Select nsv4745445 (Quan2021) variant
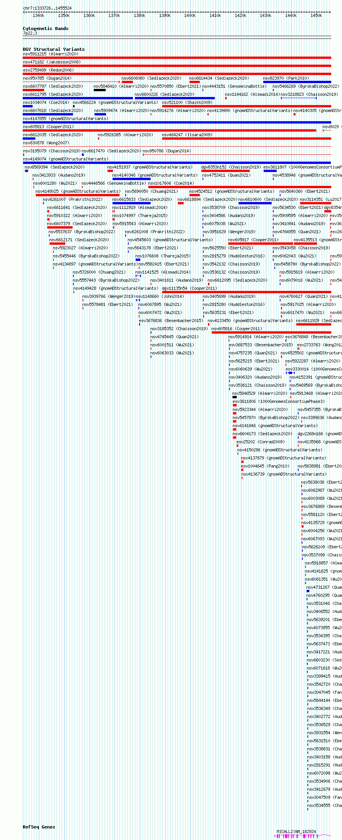Image resolution: width=342 pixels, height=840 pixels. click(x=151, y=341)
